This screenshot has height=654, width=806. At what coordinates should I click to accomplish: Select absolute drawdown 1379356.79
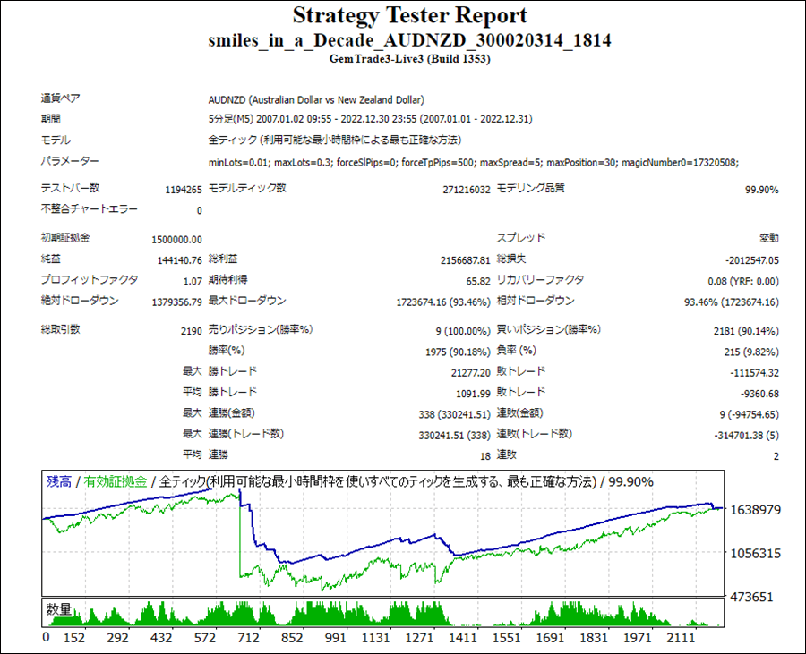click(176, 302)
